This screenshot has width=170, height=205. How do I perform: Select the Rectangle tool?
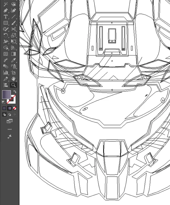(x=6, y=23)
